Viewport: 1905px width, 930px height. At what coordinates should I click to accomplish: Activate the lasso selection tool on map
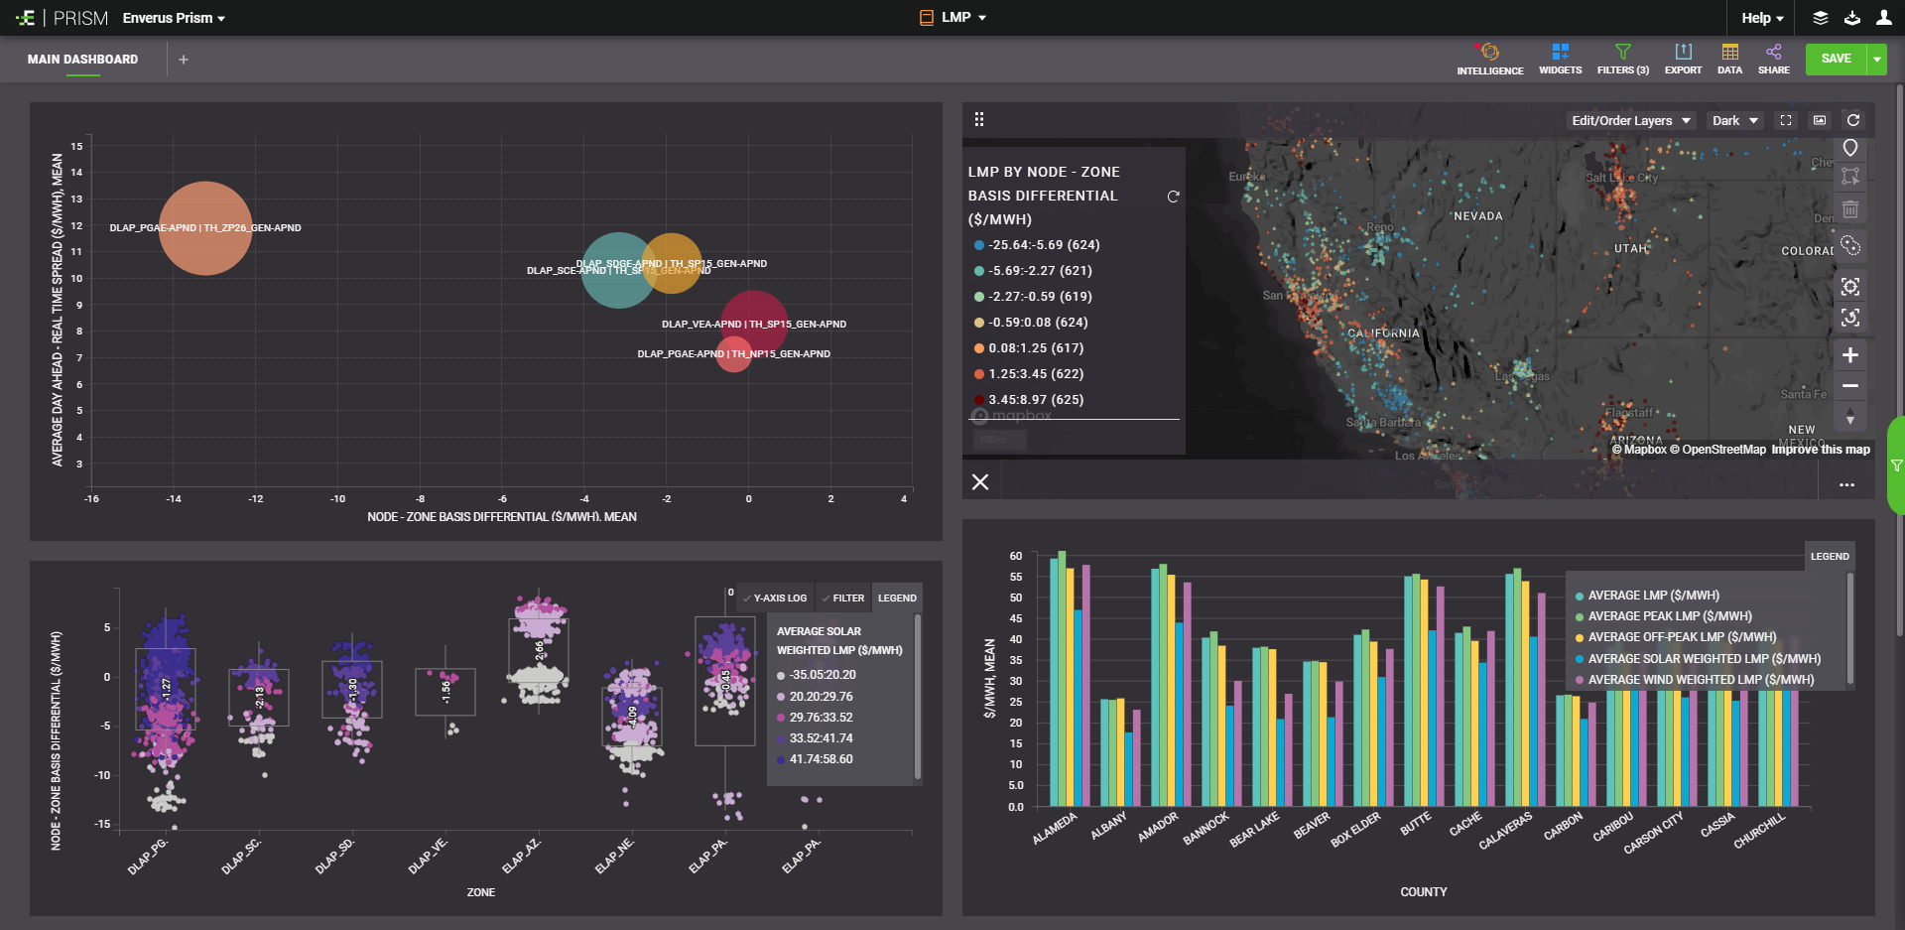1850,245
